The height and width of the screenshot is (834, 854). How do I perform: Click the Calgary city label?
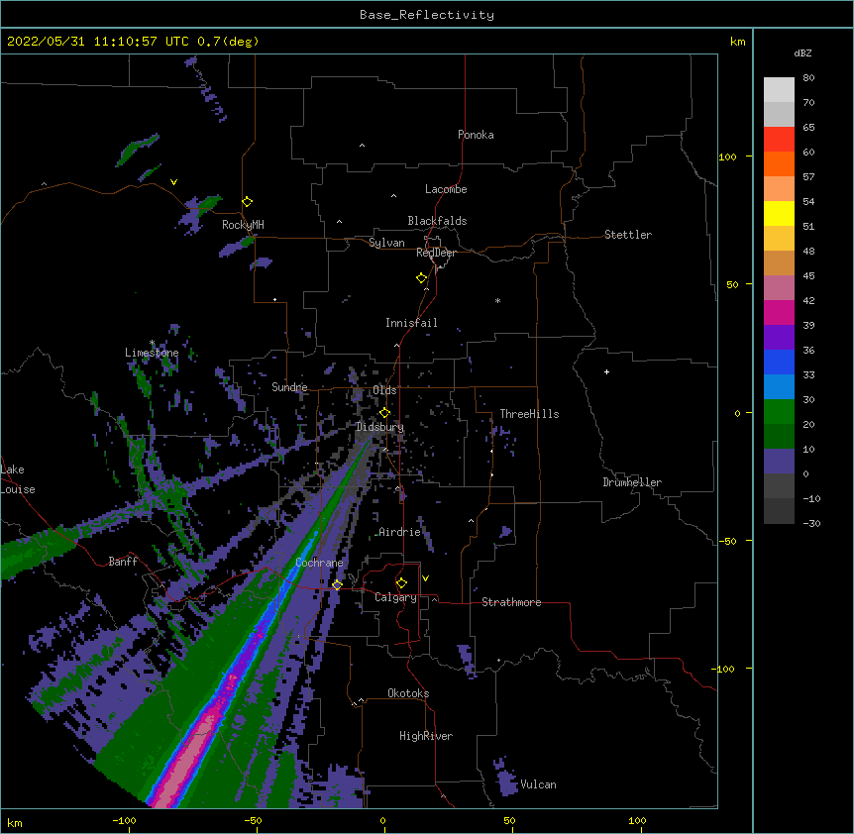coord(395,597)
